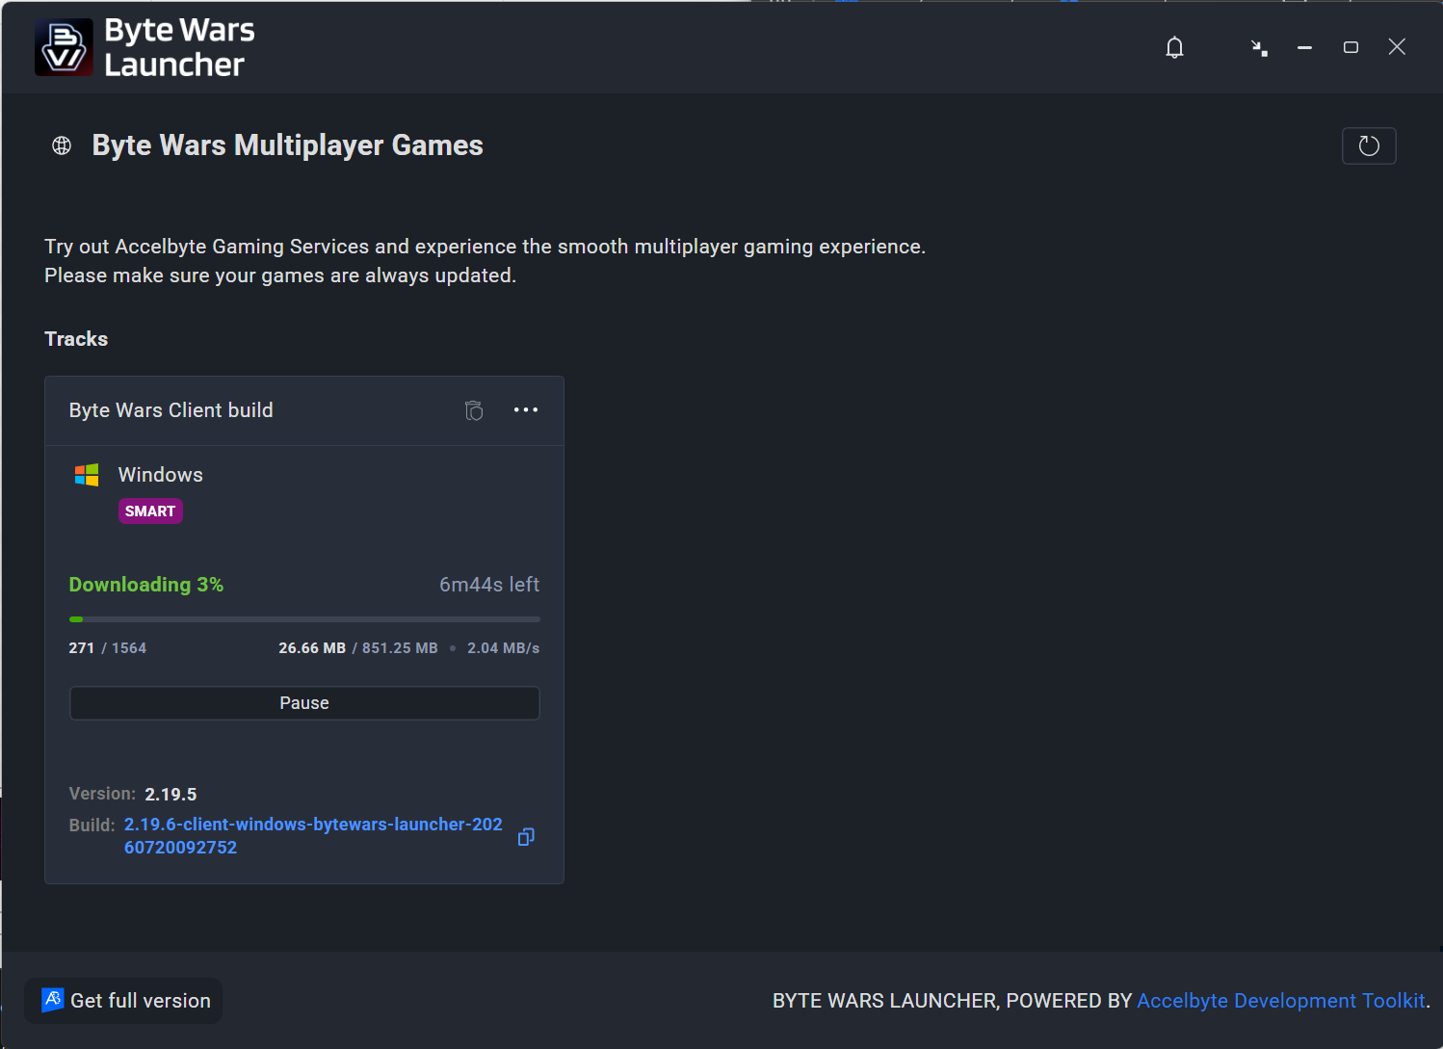Click the Byte Wars logo
1443x1049 pixels.
pos(64,47)
